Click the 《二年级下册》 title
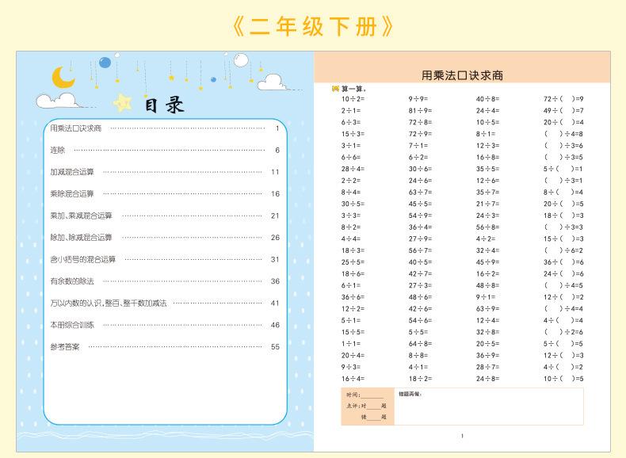 313,26
